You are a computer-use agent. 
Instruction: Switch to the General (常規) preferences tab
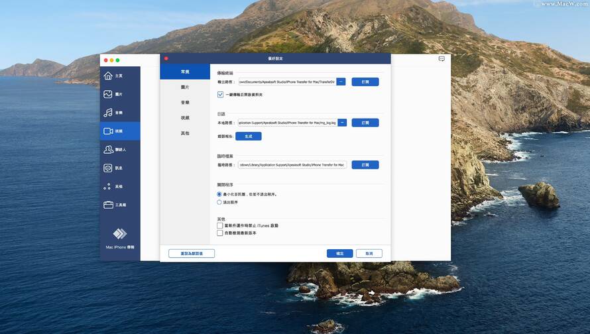pyautogui.click(x=185, y=72)
